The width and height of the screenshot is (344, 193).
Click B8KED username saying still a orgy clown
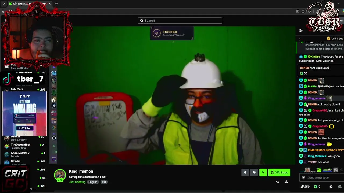point(312,105)
